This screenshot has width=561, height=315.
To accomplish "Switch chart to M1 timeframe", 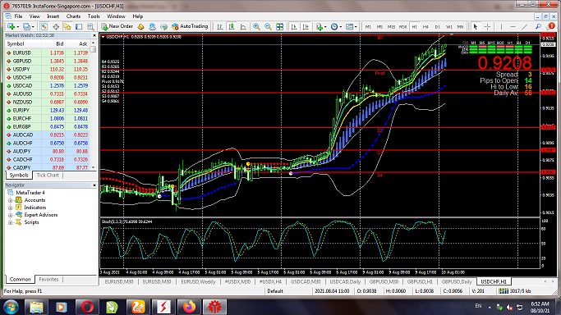I will [x=368, y=27].
